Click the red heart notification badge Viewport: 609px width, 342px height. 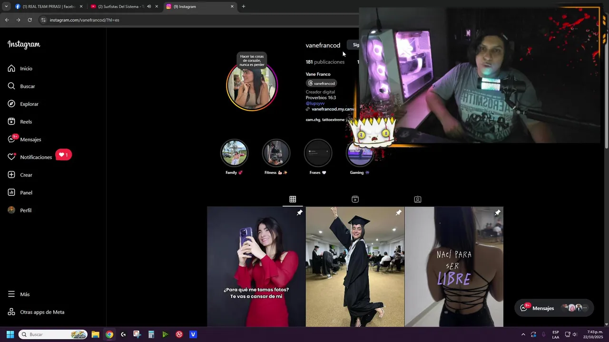[x=63, y=155]
